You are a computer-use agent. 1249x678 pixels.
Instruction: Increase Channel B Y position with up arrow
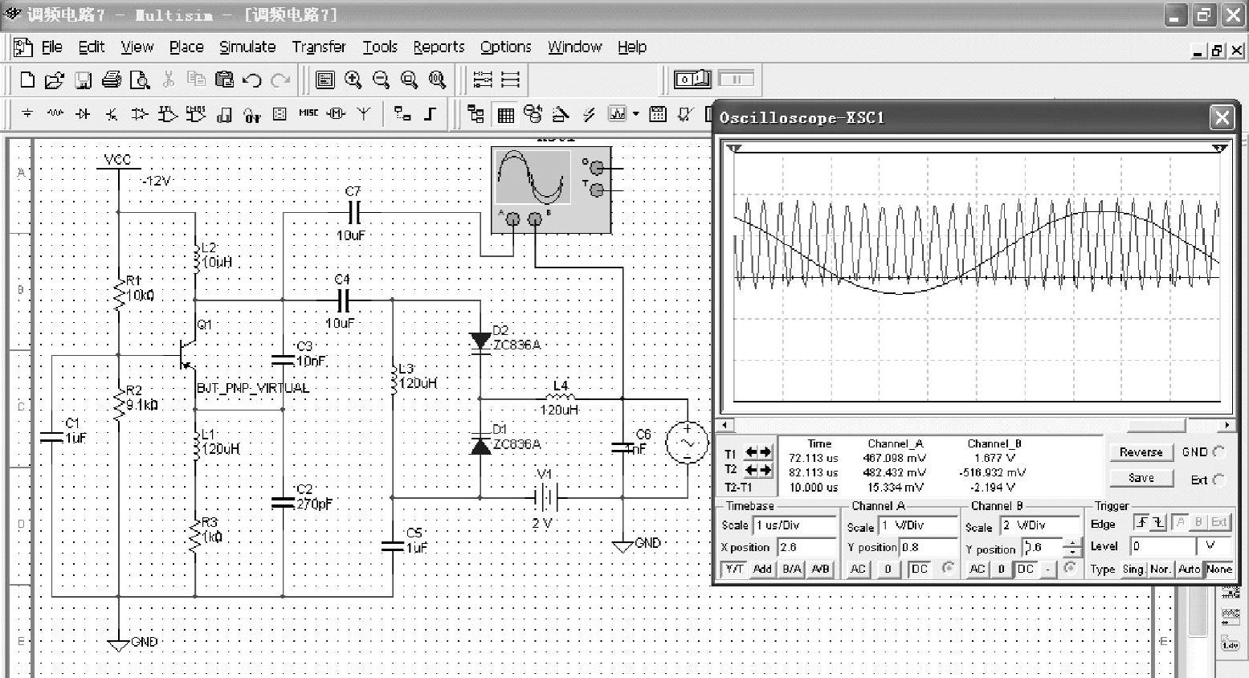(x=1072, y=543)
